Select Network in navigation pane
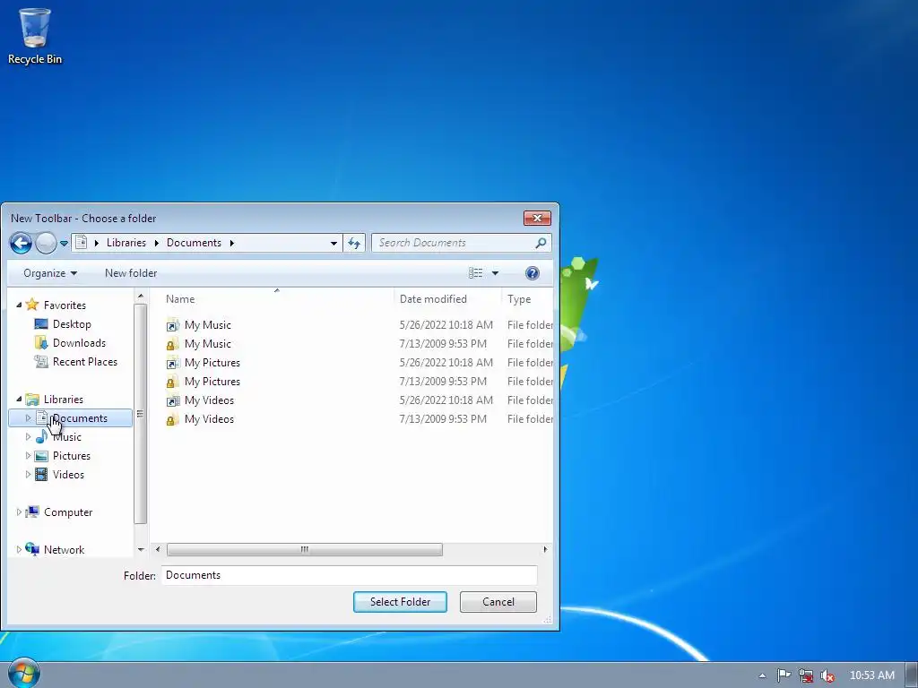 64,549
